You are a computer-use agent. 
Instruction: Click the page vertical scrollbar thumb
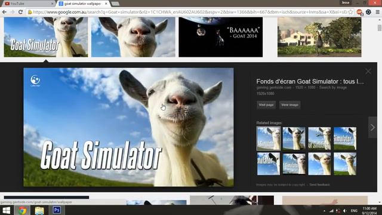pos(380,27)
